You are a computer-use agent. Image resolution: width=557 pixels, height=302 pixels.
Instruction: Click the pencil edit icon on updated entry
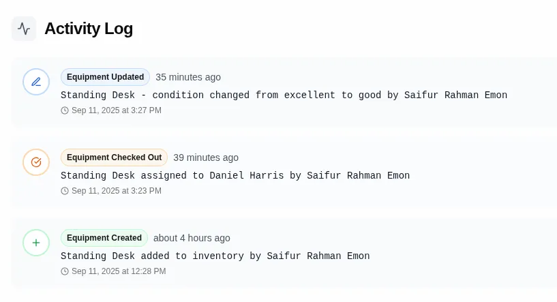(x=36, y=82)
